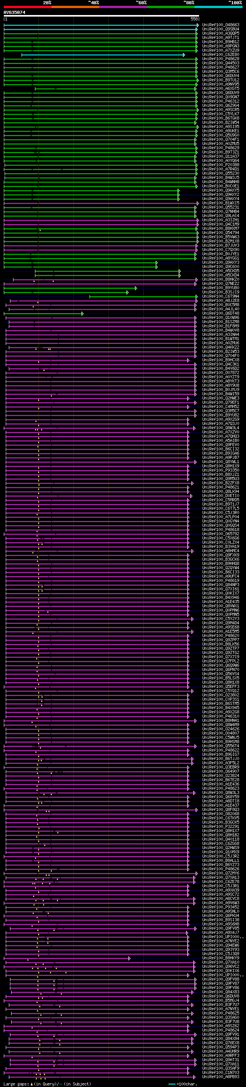This screenshot has width=246, height=1087.
Task: Click the UniRef100_Q11A37 label
Action: pos(221,157)
